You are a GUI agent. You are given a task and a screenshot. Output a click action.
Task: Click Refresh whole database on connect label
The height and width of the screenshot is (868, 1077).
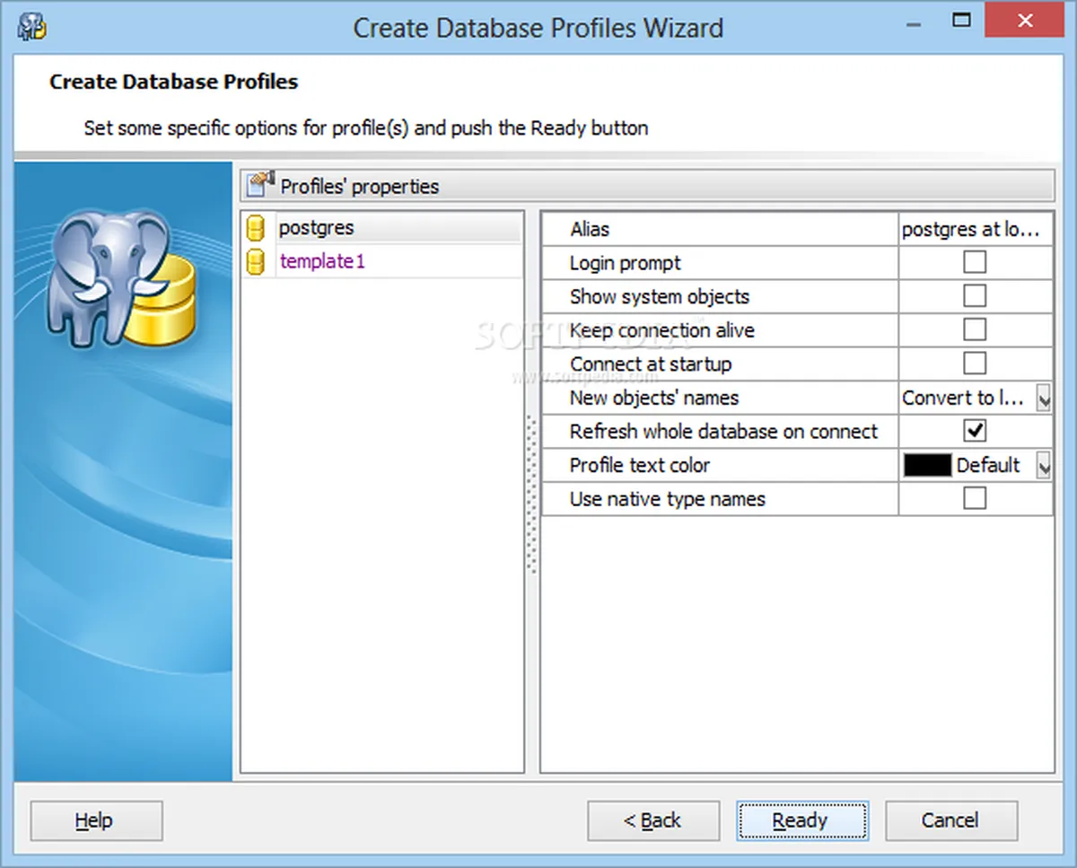pyautogui.click(x=723, y=432)
